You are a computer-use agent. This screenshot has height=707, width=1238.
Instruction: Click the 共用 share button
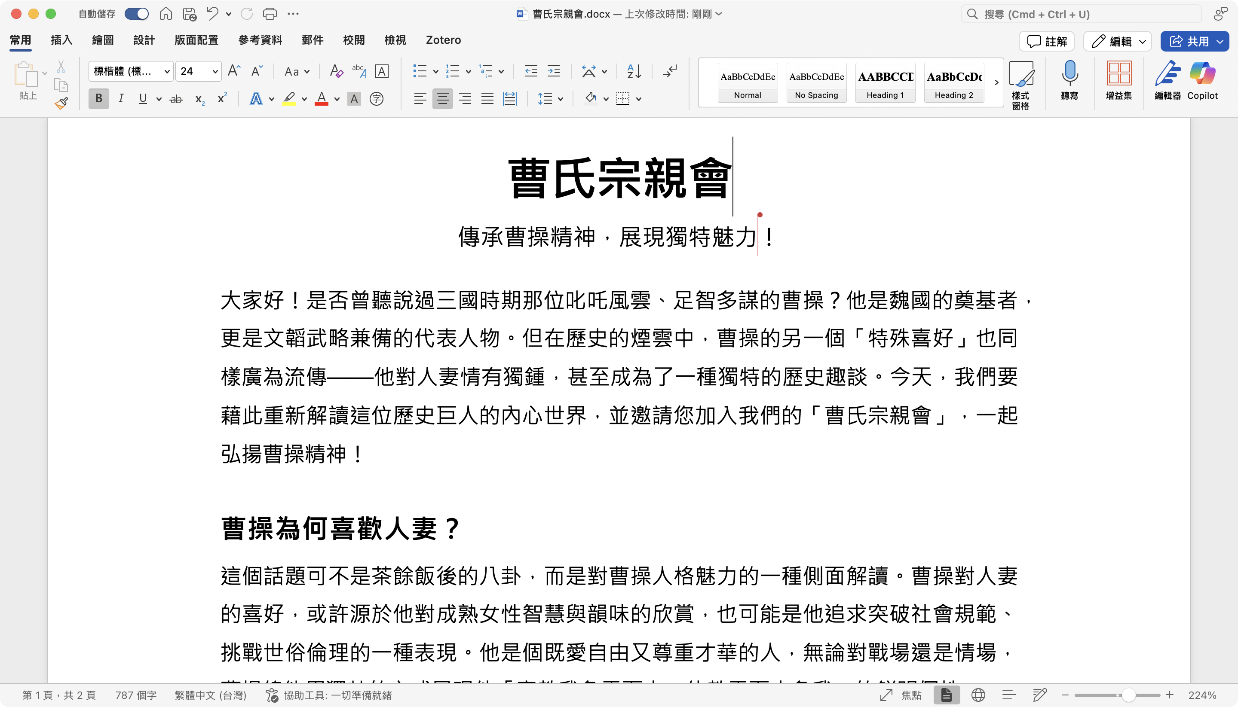[x=1188, y=41]
